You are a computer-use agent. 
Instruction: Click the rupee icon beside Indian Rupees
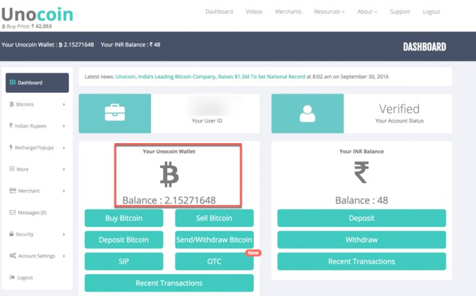[11, 125]
